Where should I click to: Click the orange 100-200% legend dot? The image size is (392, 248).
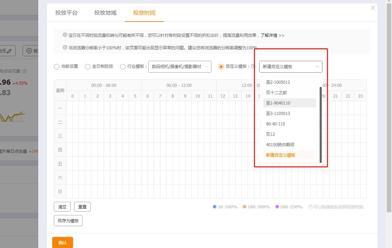244,207
